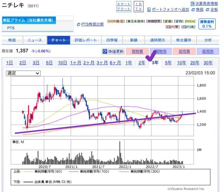This screenshot has height=192, width=221.
Task: Click the 単純移動平均(100) legend entry
Action: pyautogui.click(x=89, y=171)
